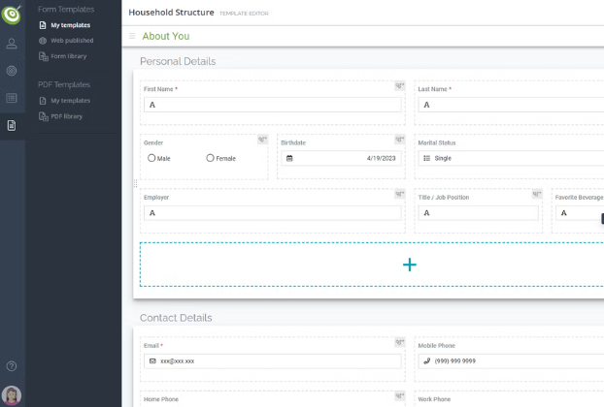Click the Title / Job Position input
Screen dimensions: 604x407
(478, 213)
